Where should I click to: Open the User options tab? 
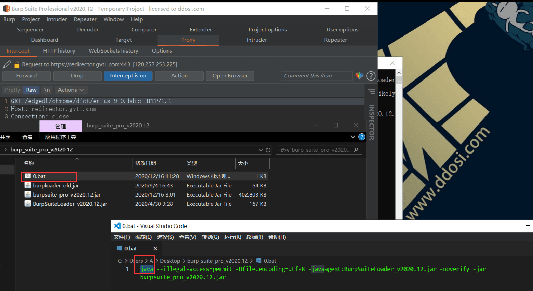click(343, 30)
